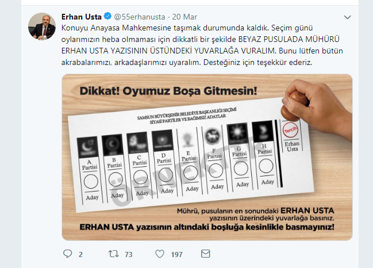Click the reply count 2
The height and width of the screenshot is (268, 373).
tap(80, 254)
